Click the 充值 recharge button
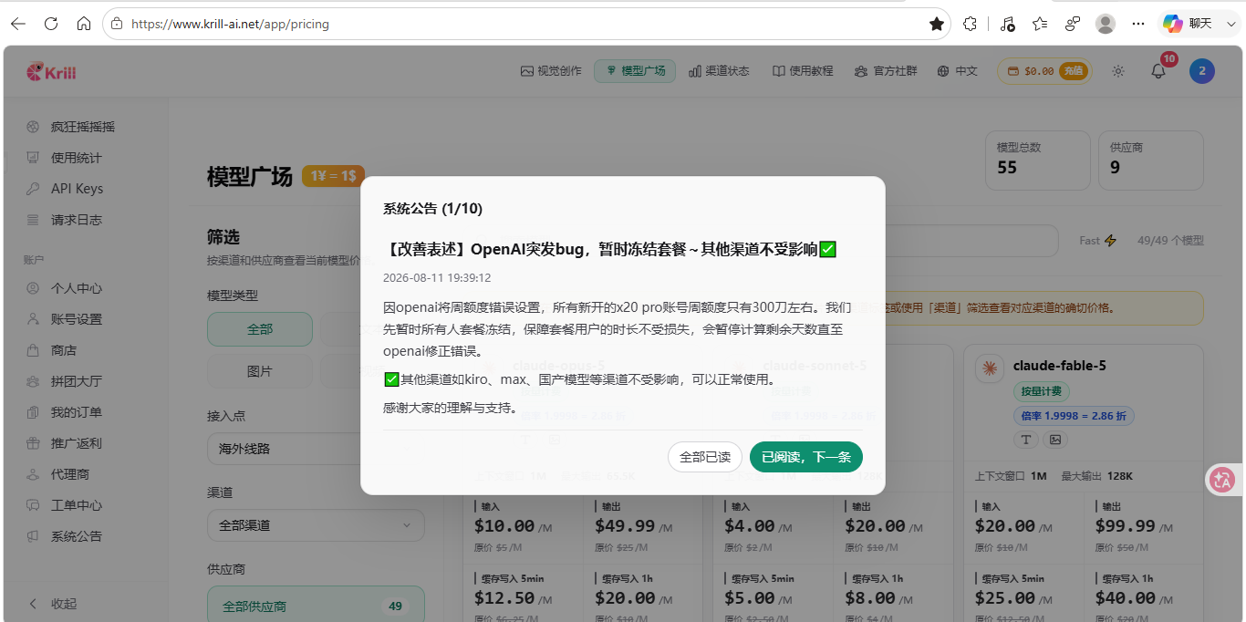Screen dimensions: 1246x622 tap(1073, 71)
